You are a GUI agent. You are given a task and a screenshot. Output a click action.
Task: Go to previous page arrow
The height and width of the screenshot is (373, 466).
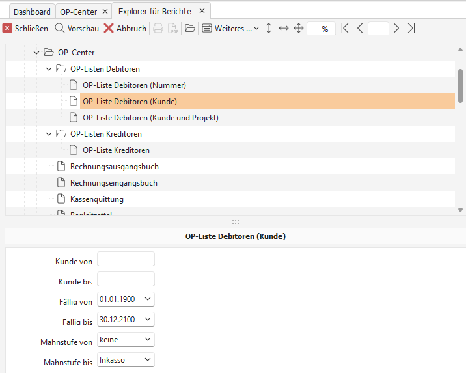[360, 28]
